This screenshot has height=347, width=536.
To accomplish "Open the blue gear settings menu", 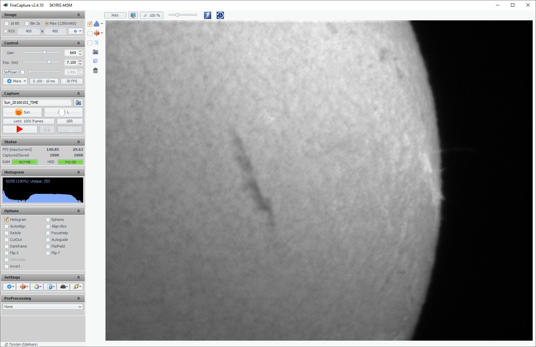I will click(x=9, y=287).
